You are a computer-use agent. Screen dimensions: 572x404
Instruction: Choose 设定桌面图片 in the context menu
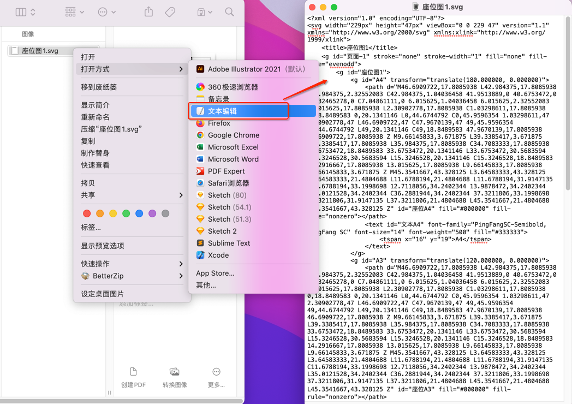(132, 294)
